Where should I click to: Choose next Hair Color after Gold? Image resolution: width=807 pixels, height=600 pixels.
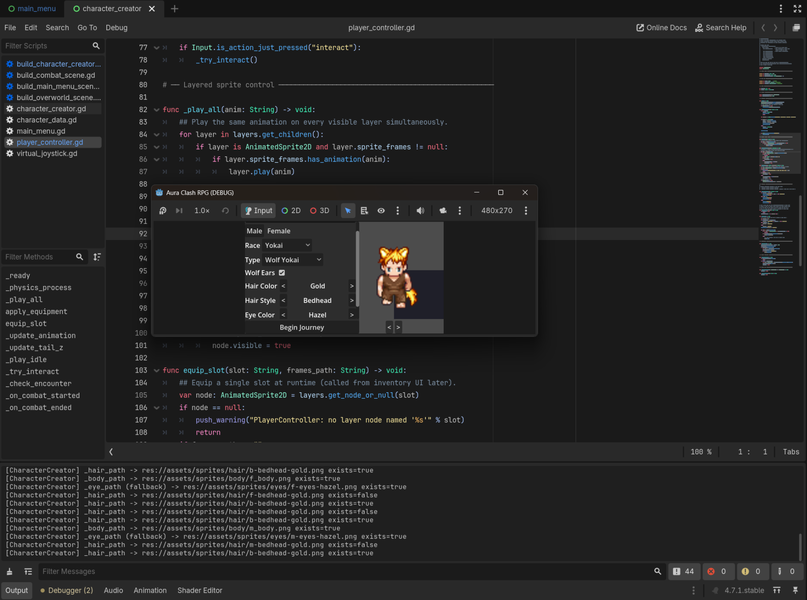352,286
